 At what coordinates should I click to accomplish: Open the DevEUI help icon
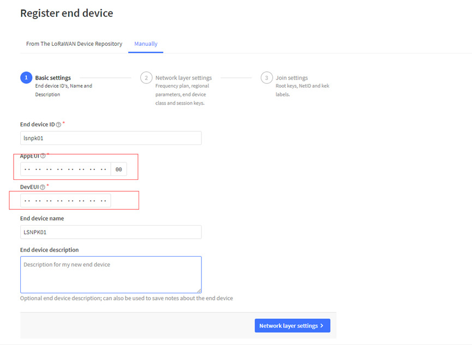(43, 187)
